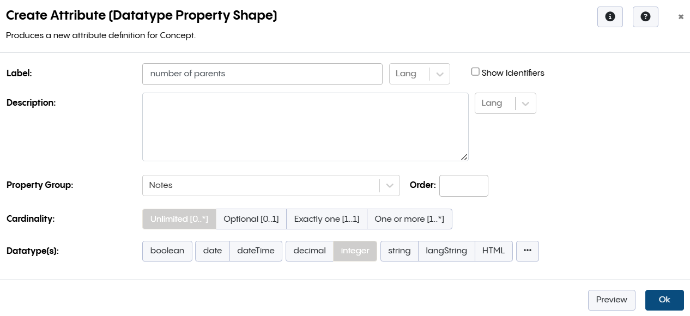Toggle the langString datatype
This screenshot has height=316, width=690.
click(x=446, y=251)
